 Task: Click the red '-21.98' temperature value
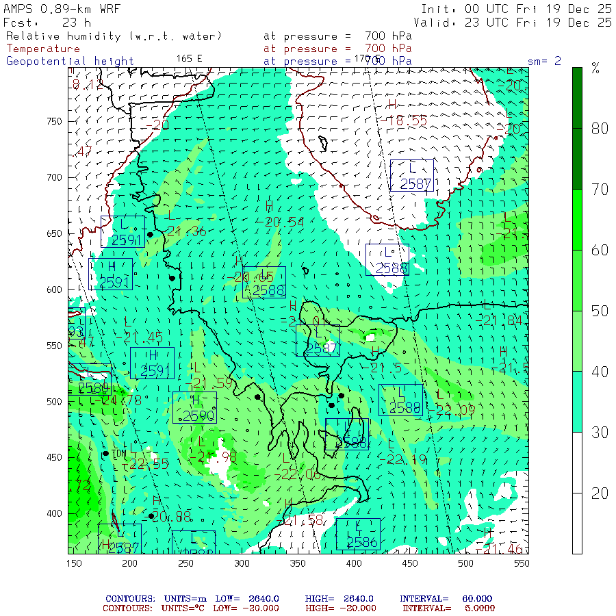[x=213, y=457]
